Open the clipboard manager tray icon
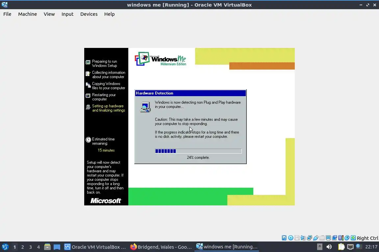This screenshot has height=252, width=379. (x=341, y=247)
